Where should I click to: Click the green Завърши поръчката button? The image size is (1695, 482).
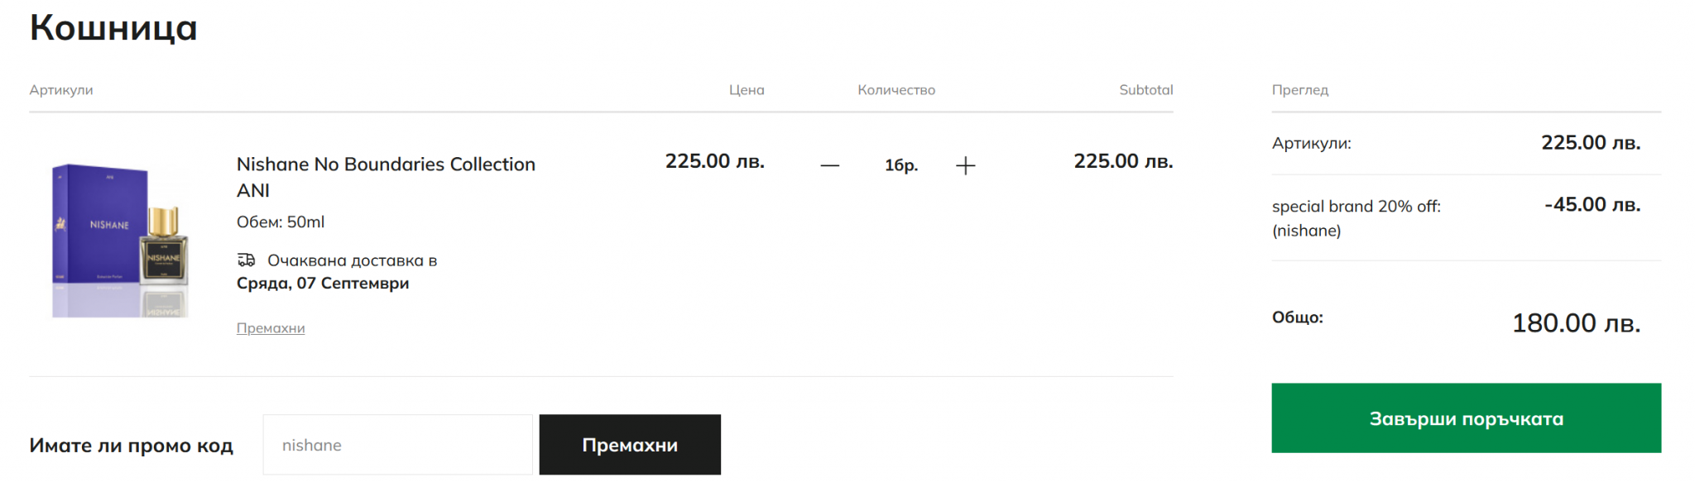1466,418
